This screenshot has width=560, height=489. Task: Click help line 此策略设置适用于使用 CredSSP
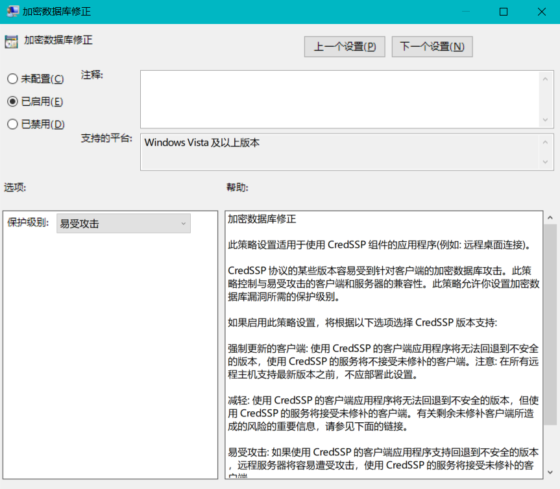click(380, 245)
